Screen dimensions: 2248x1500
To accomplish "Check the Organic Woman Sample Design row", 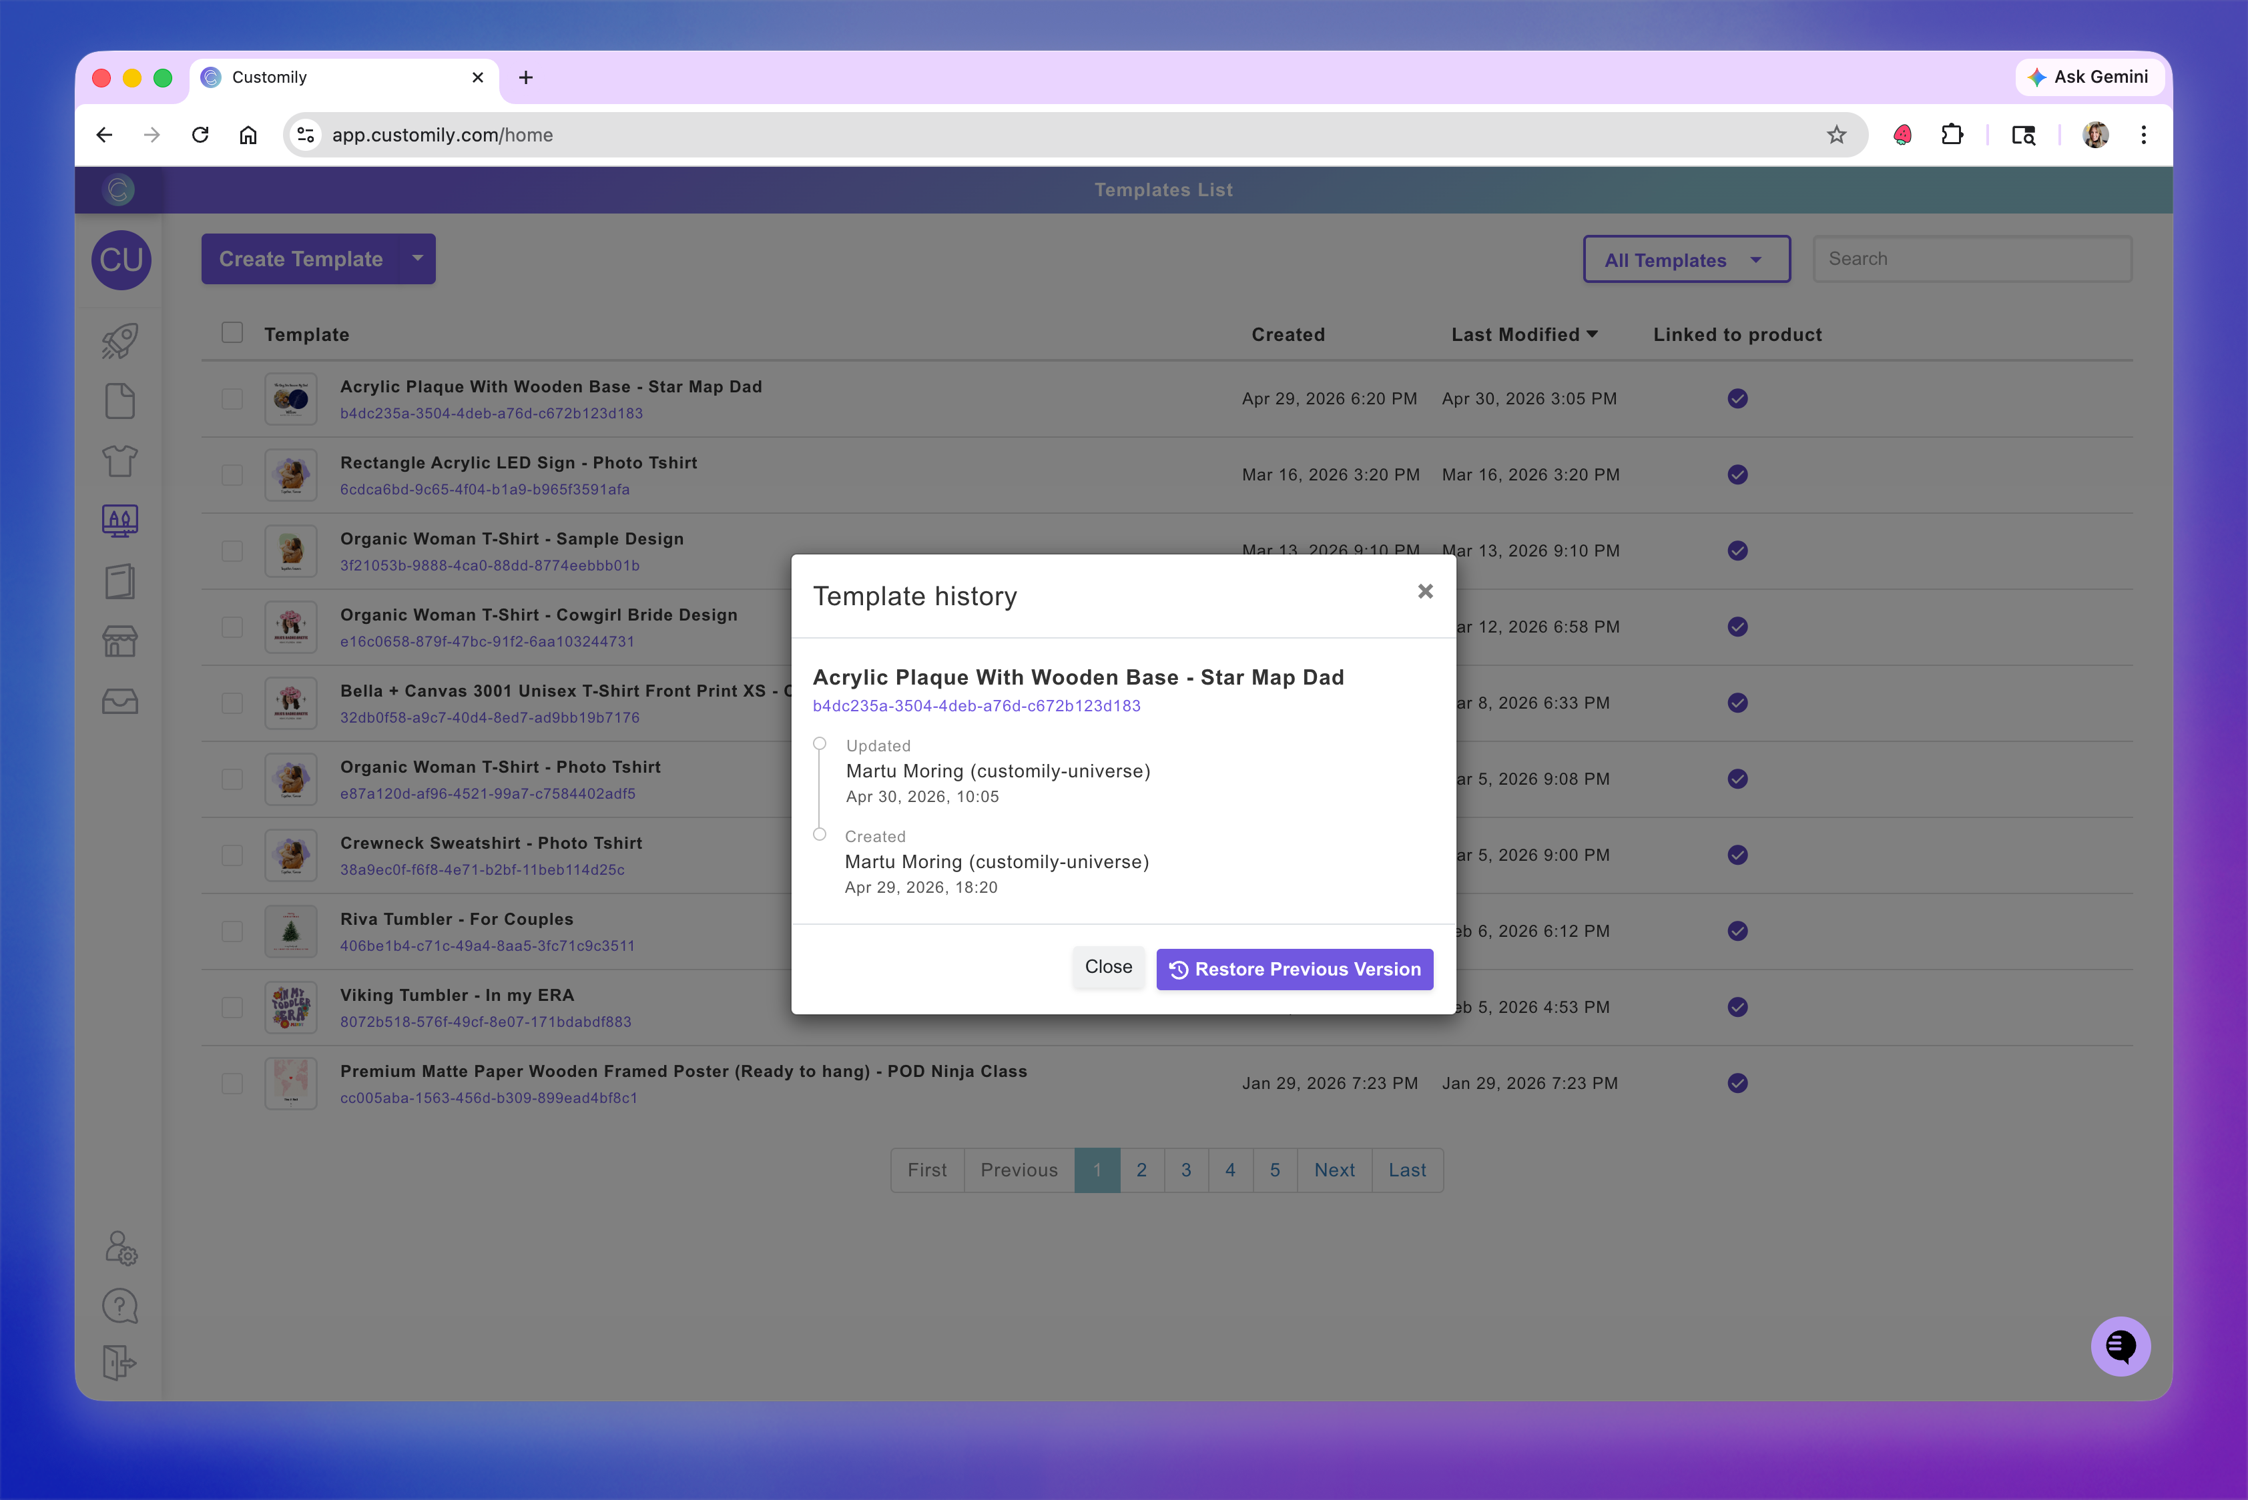I will 232,551.
